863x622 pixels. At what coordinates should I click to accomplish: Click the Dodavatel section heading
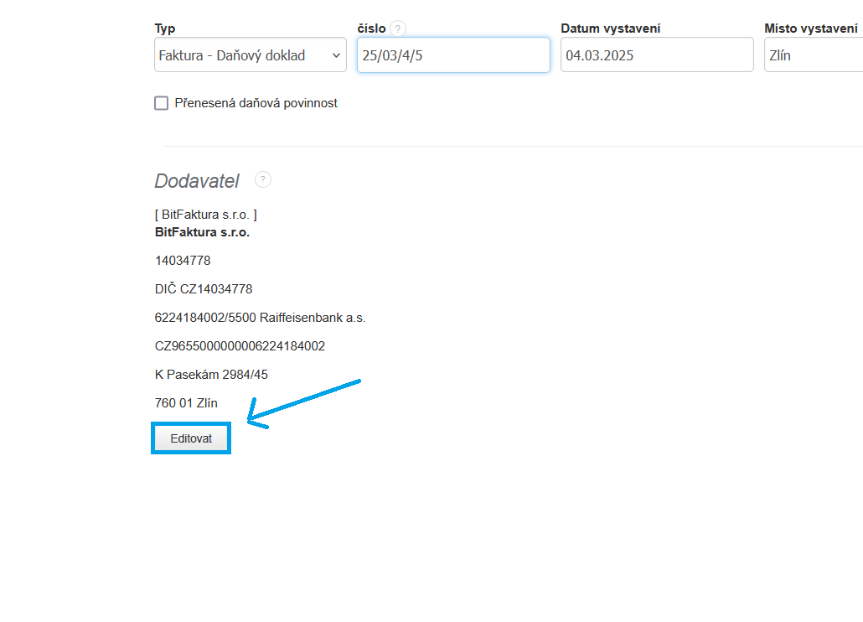197,181
